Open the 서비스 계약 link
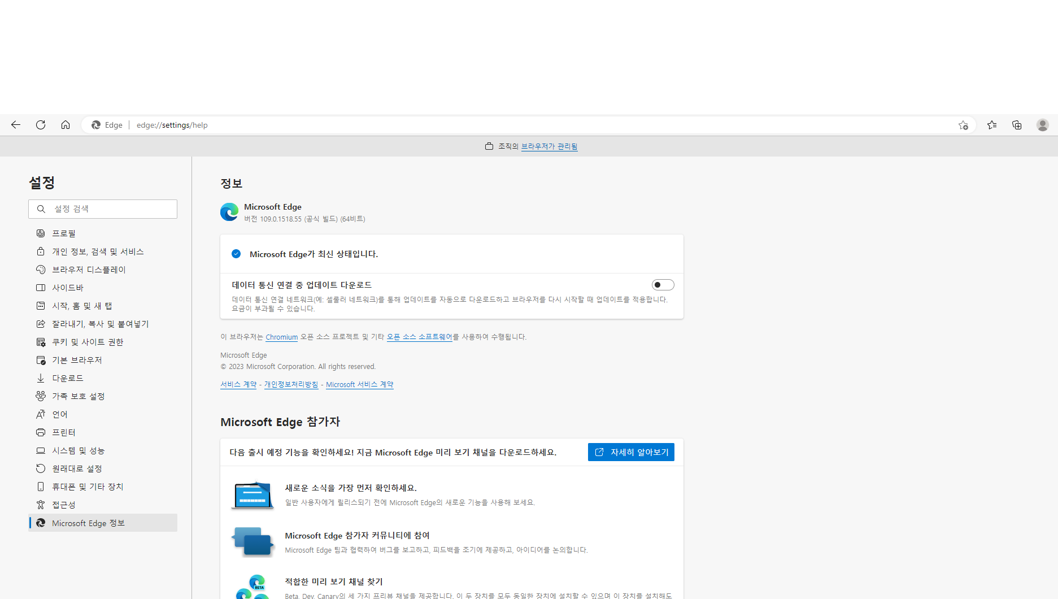Image resolution: width=1058 pixels, height=599 pixels. point(238,384)
